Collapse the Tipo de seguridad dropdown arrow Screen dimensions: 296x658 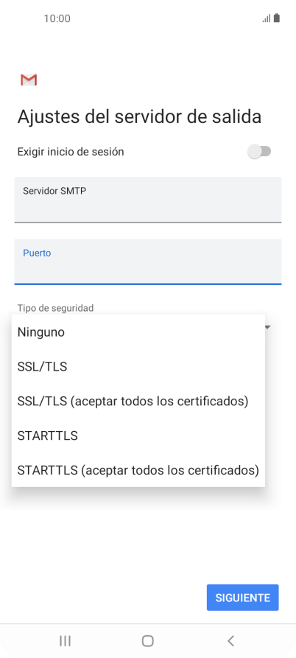click(268, 327)
